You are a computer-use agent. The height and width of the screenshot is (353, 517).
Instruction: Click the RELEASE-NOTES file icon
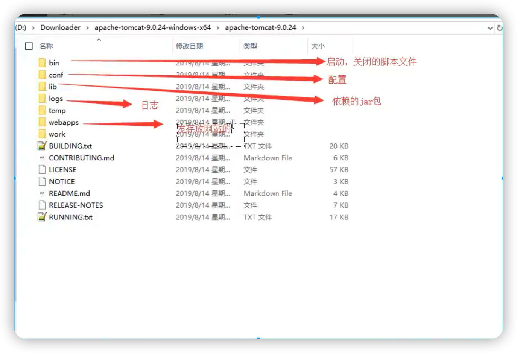[42, 205]
